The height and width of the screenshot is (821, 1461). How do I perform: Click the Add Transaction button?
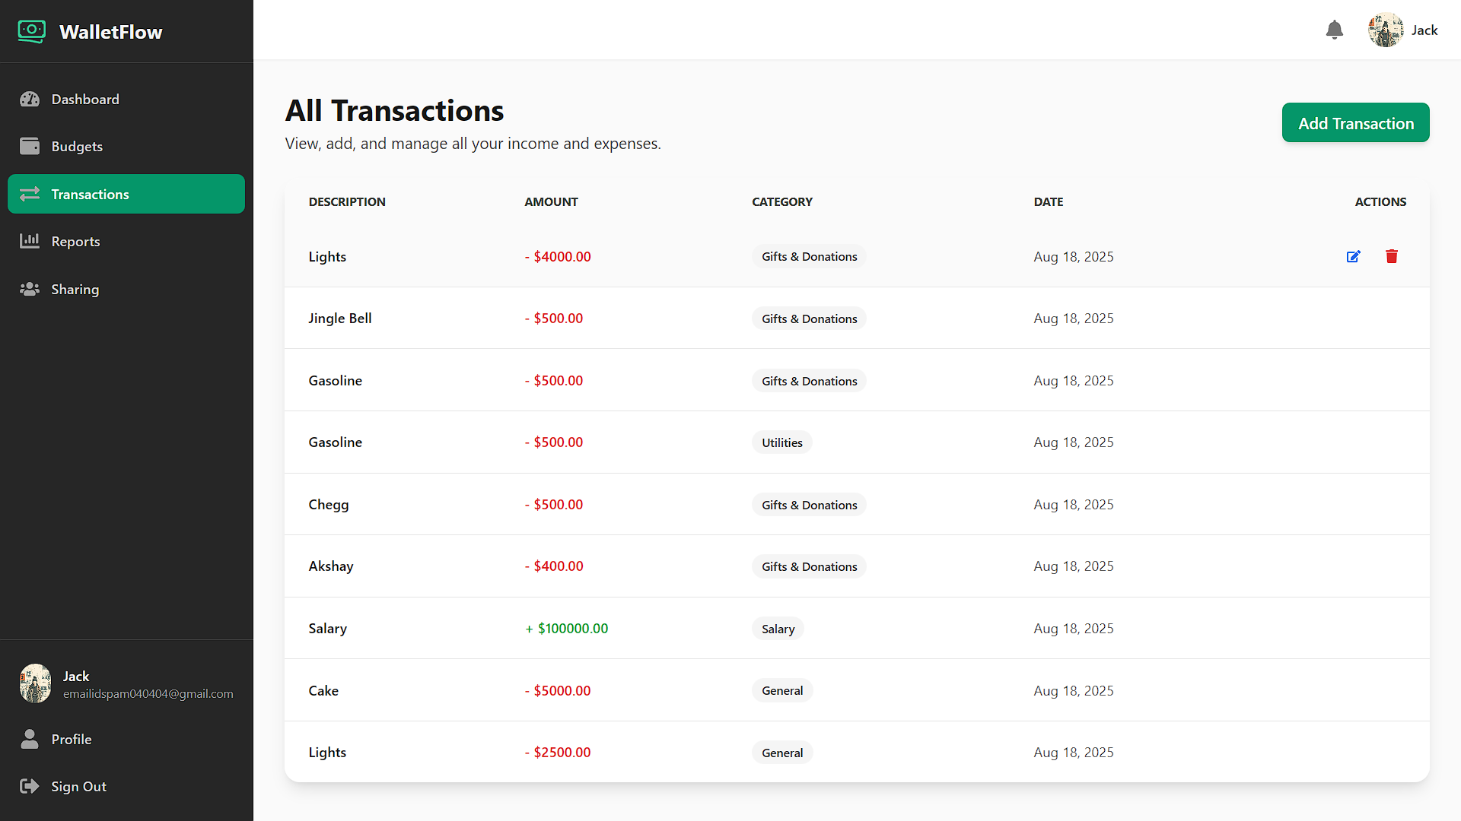(1355, 123)
